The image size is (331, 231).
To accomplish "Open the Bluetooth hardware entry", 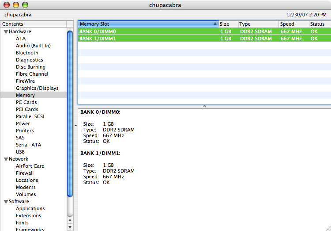I will point(27,53).
